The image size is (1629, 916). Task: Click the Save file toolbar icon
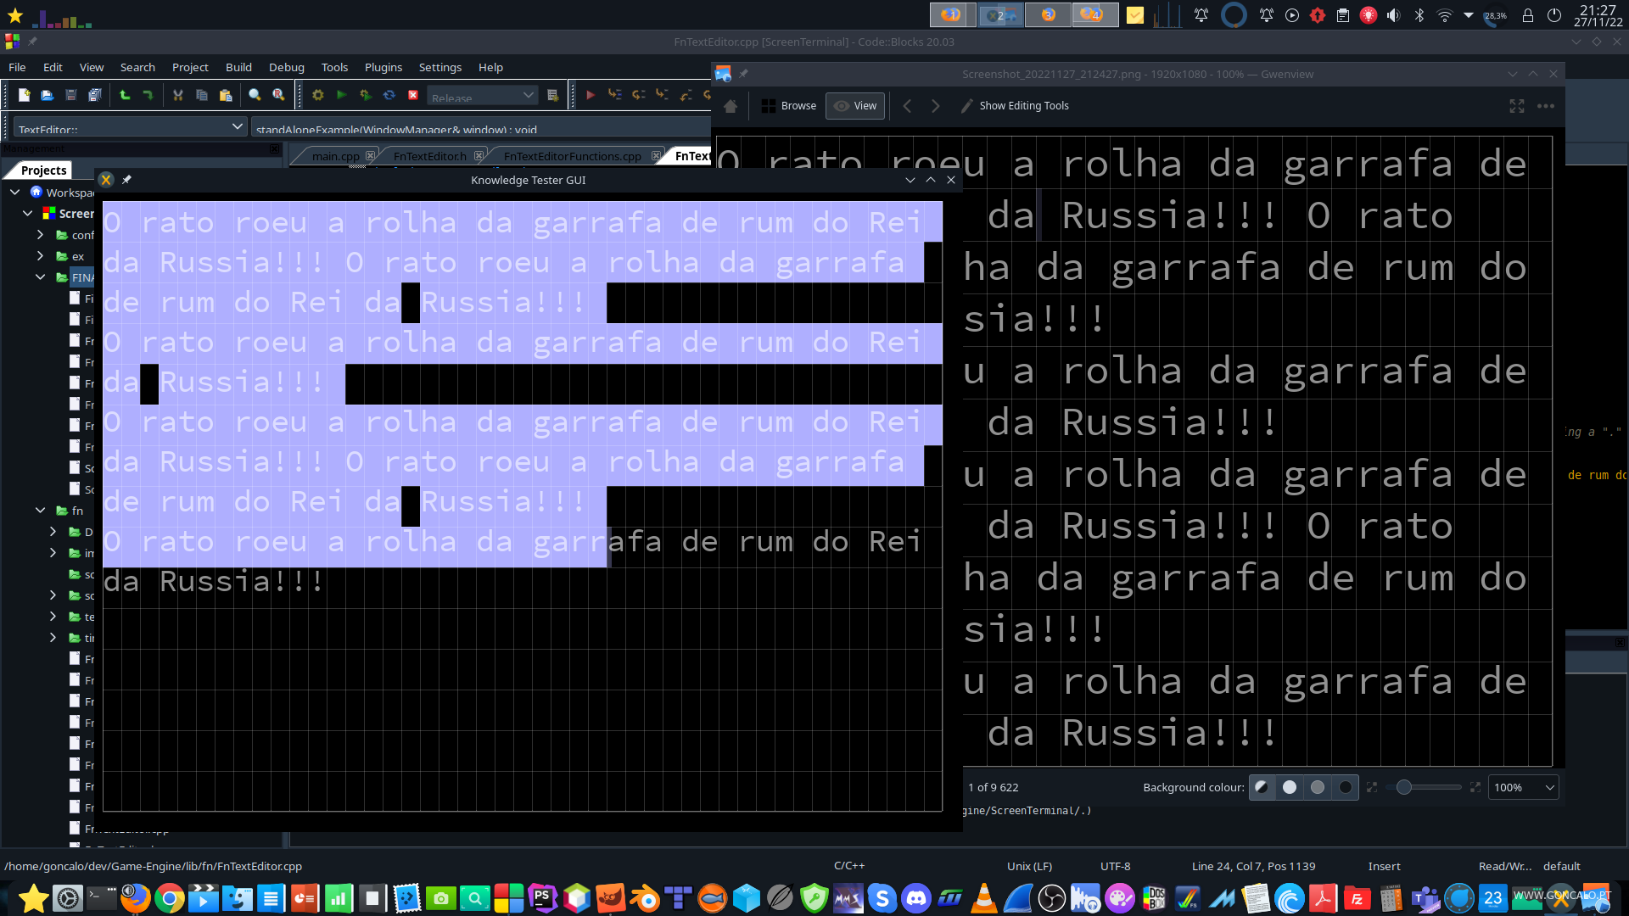71,95
